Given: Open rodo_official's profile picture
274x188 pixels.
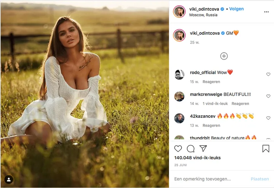Looking at the screenshot, I should coord(179,75).
